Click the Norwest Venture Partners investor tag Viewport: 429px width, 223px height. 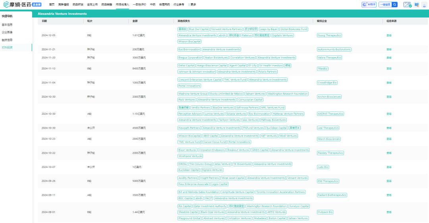(226, 29)
